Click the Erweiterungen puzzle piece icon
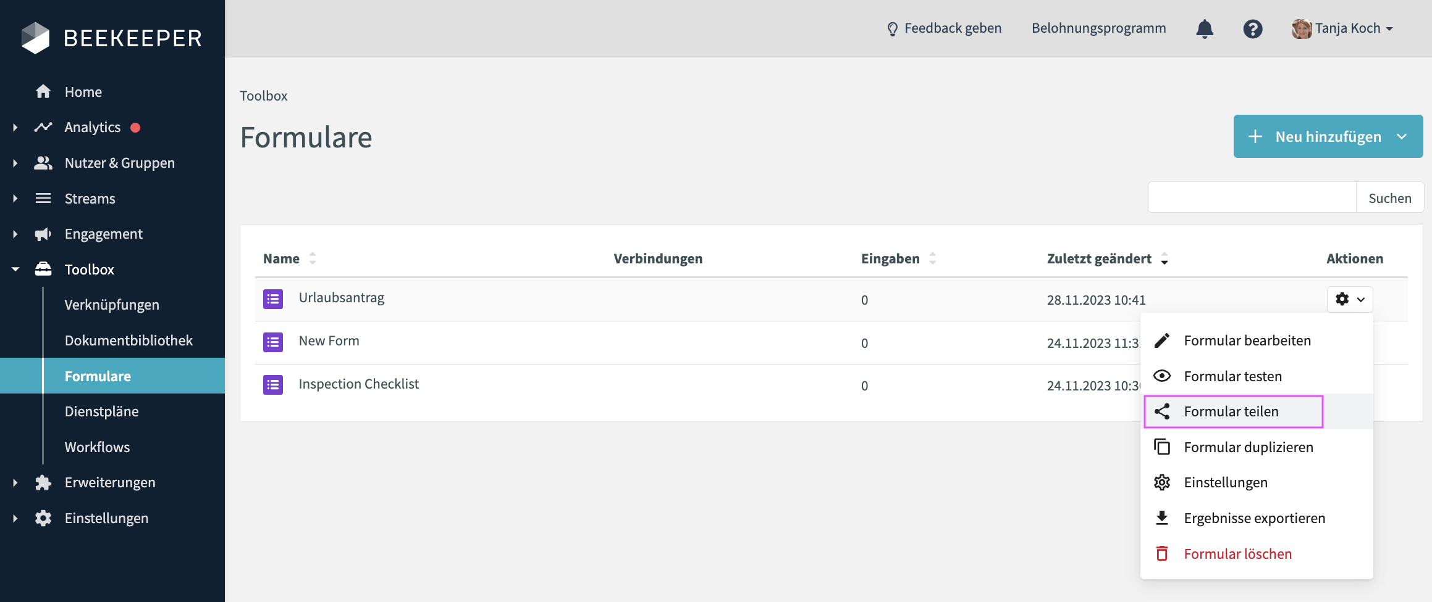This screenshot has width=1432, height=602. click(43, 483)
